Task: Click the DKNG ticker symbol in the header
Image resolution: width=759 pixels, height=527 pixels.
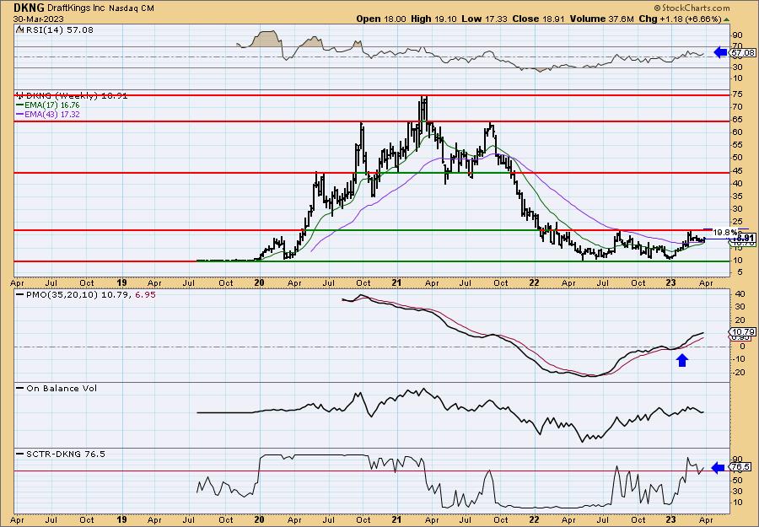Action: pos(29,8)
